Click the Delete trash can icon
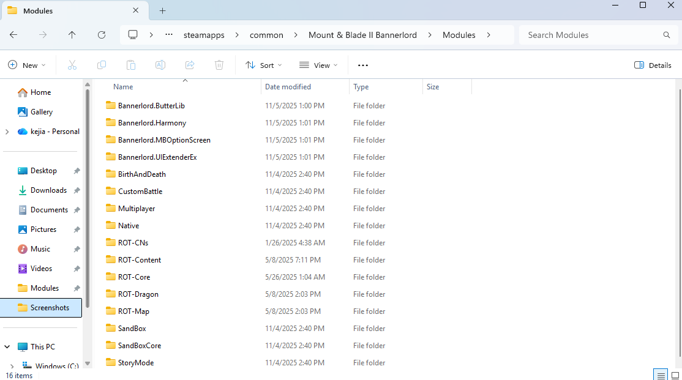This screenshot has height=380, width=682. pos(219,65)
